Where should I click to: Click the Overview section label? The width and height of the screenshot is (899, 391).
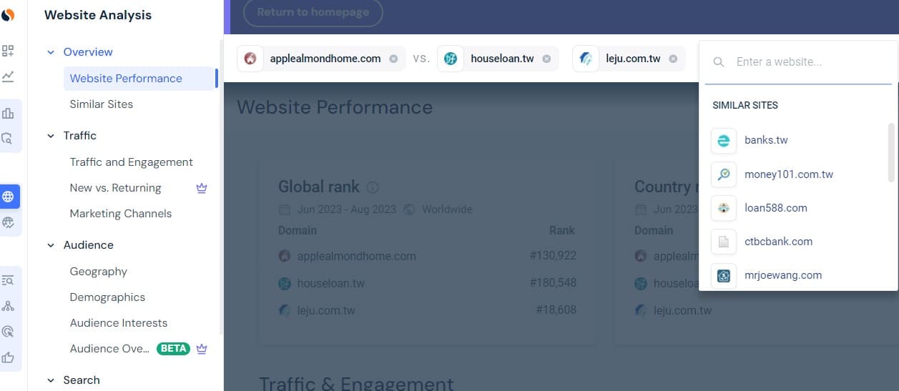pos(88,52)
